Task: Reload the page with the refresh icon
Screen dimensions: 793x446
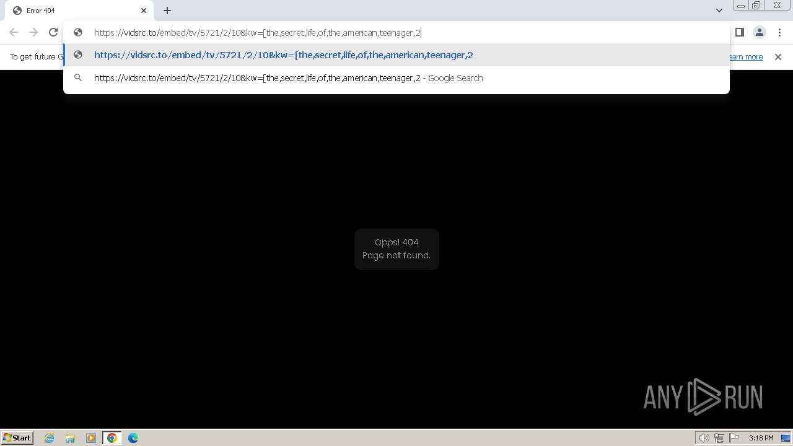Action: [53, 32]
